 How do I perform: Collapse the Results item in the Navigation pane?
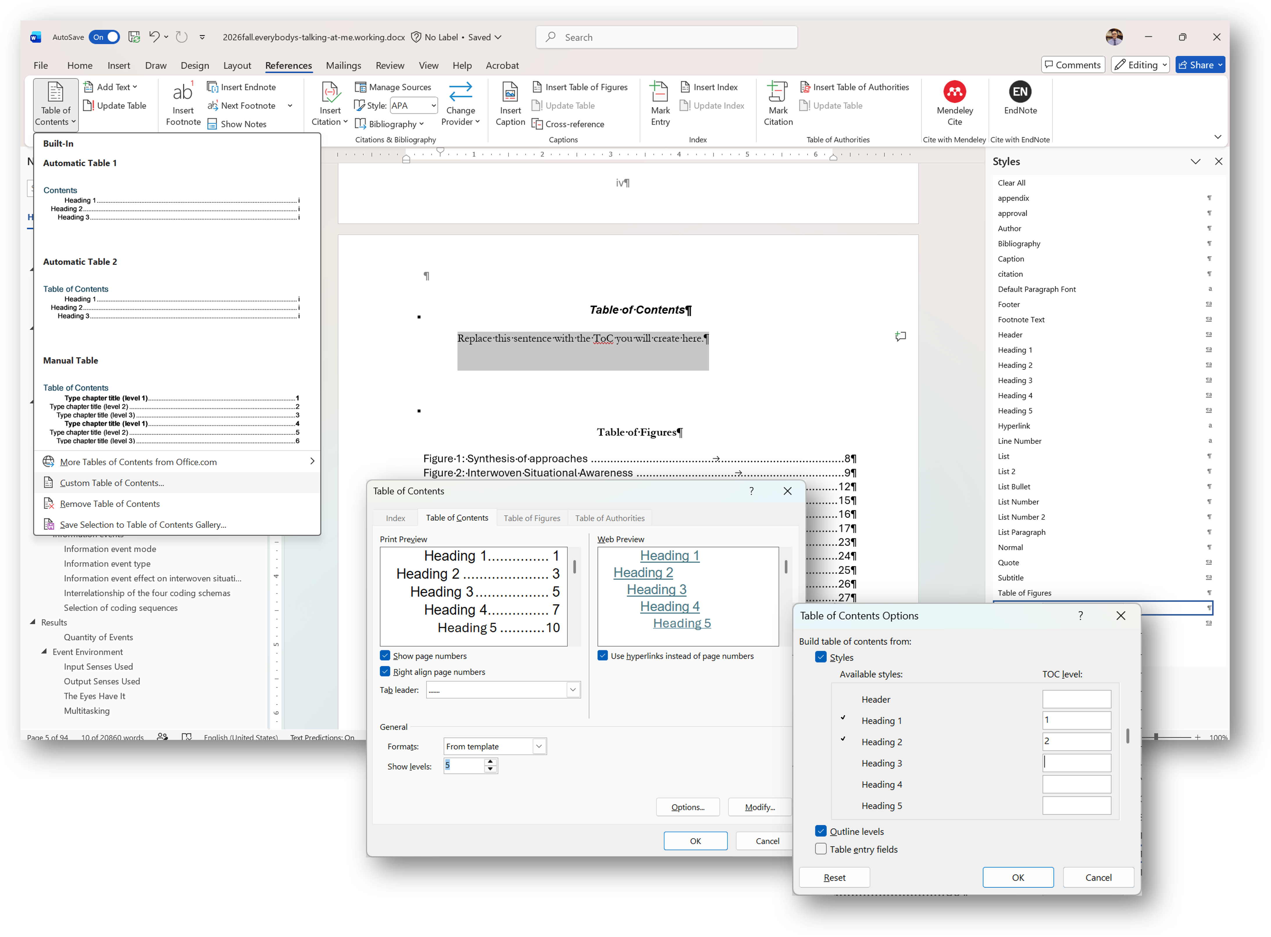pos(32,622)
